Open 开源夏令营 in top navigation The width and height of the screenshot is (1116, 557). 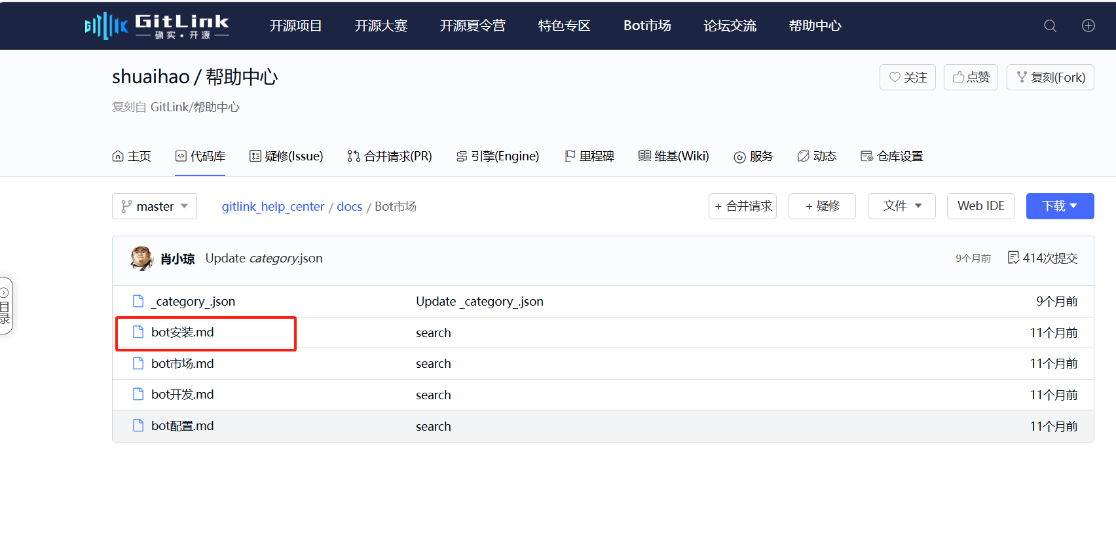(x=473, y=26)
